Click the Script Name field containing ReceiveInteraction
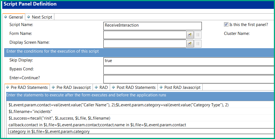The height and width of the screenshot is (139, 275). coord(152,25)
